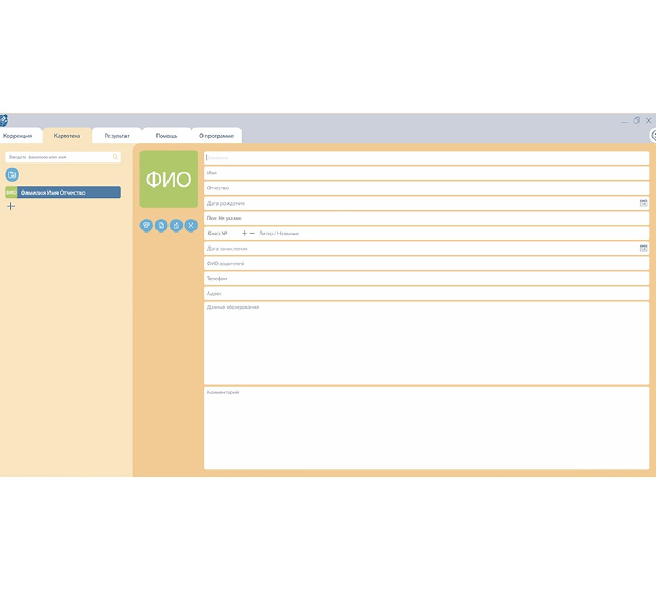The width and height of the screenshot is (656, 590).
Task: Click the Фамилия input field
Action: (426, 158)
